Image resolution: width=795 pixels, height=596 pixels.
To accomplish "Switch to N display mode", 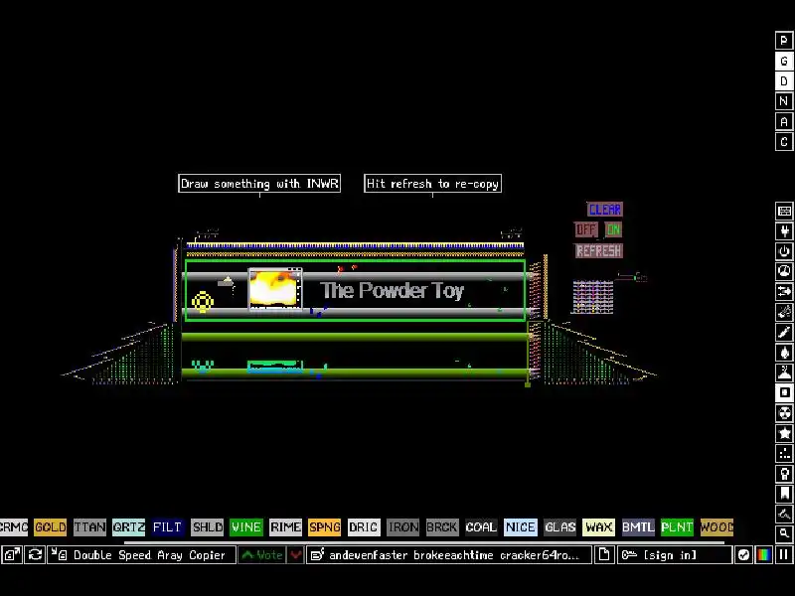I will click(x=784, y=101).
